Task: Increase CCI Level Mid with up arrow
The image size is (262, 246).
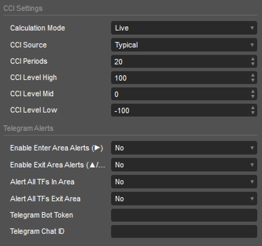Action: tap(253, 91)
